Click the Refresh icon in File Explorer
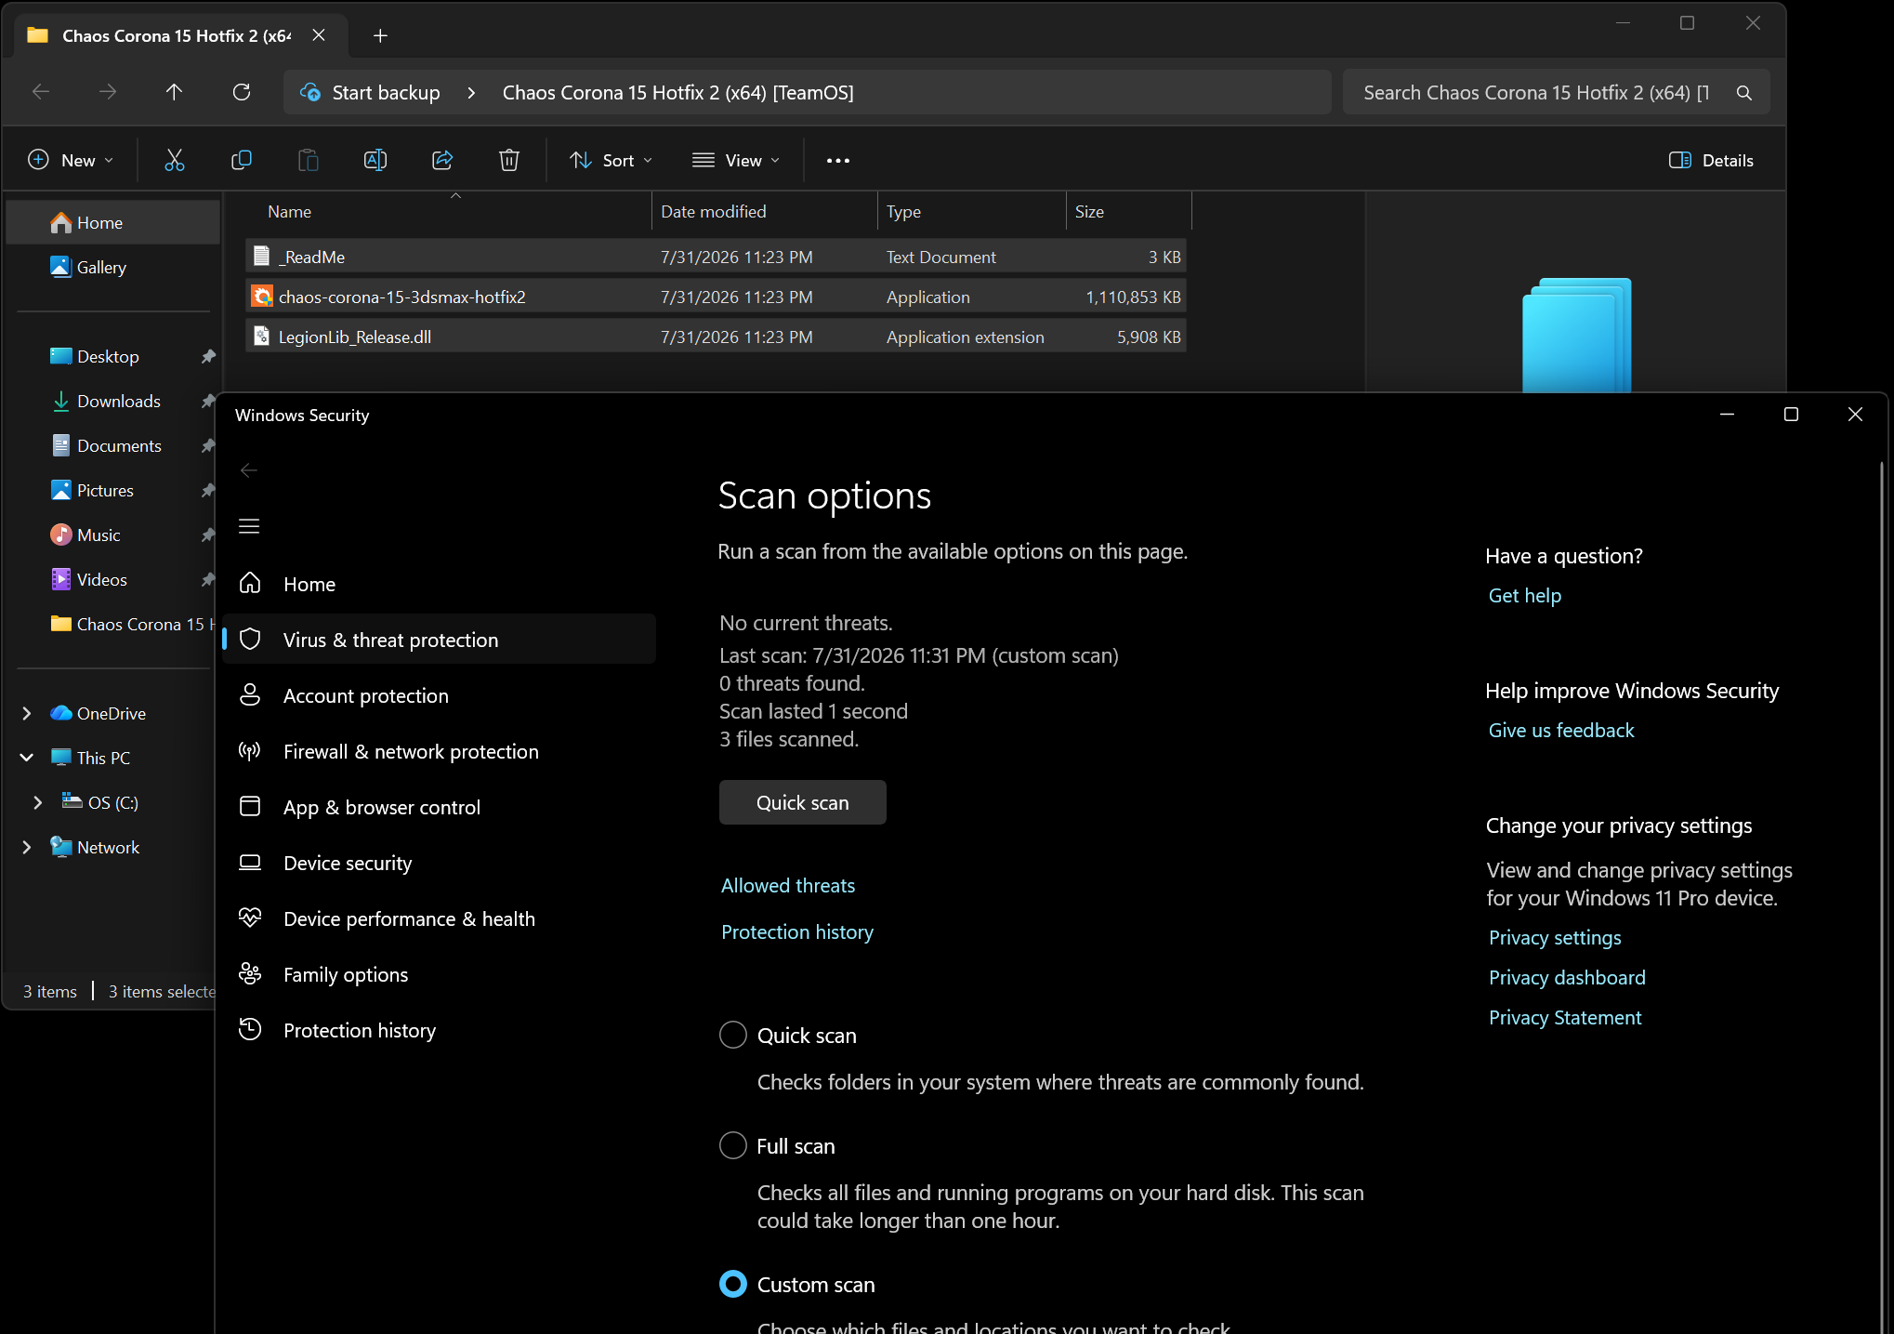The image size is (1894, 1334). tap(242, 92)
